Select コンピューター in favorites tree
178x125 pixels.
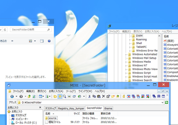point(22,119)
